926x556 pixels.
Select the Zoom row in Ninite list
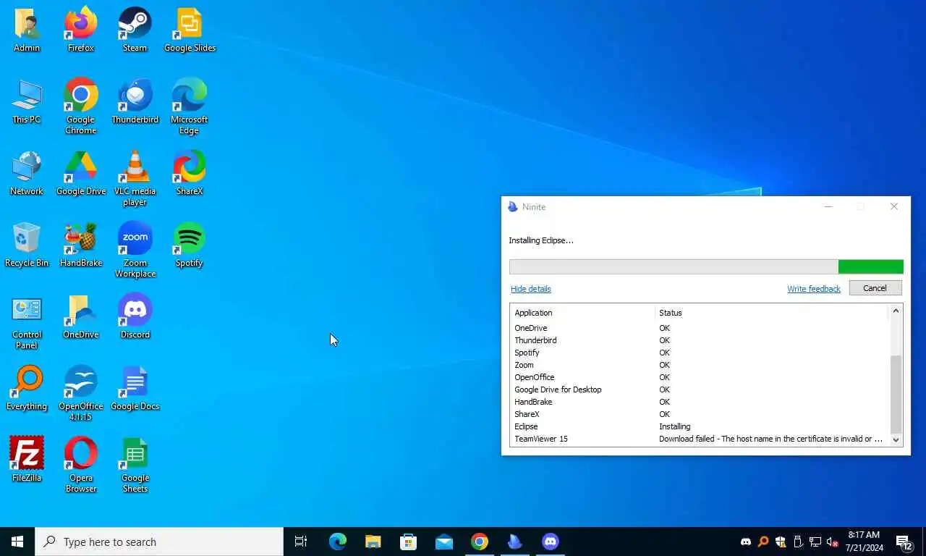coord(699,365)
